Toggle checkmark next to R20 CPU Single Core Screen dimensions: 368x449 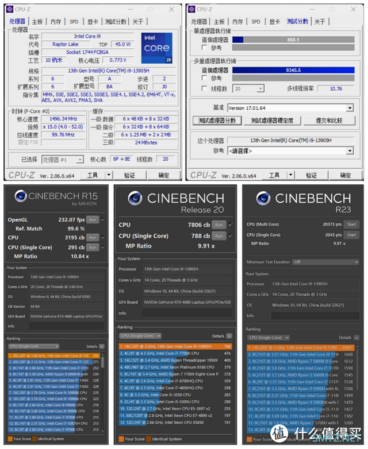tap(231, 235)
